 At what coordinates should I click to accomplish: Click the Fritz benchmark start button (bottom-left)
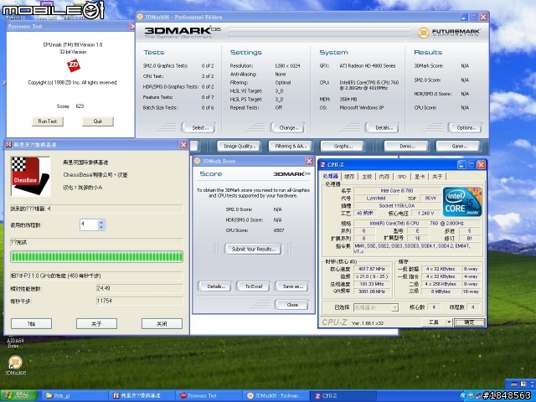point(31,324)
